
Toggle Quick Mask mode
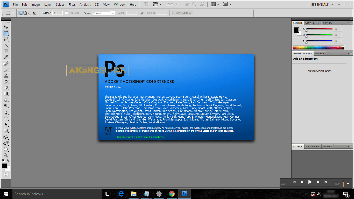pyautogui.click(x=6, y=175)
